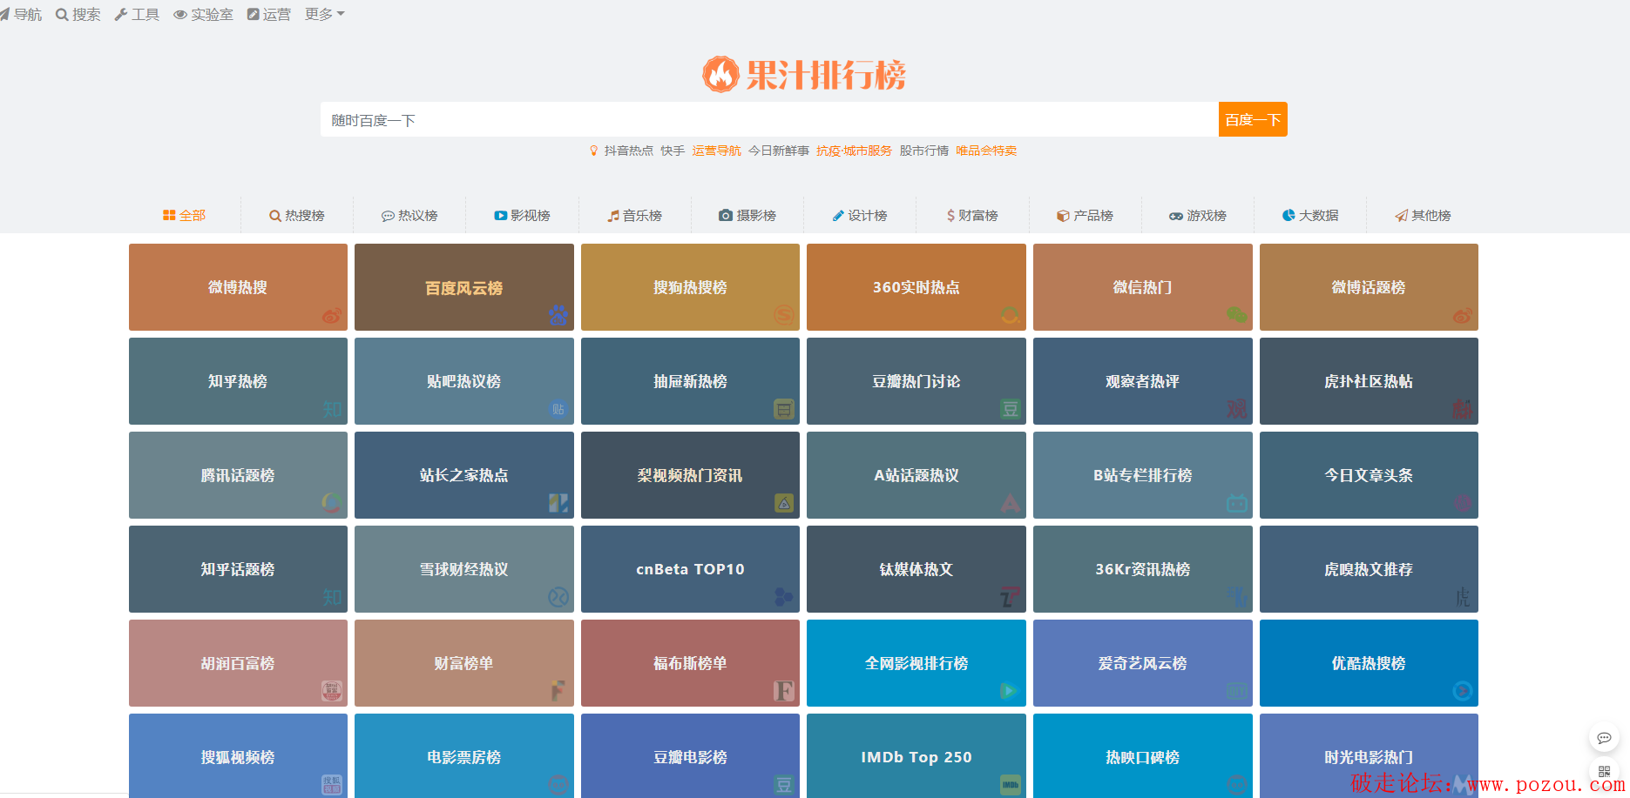Click the IMDb icon on IMDb Top 250
The height and width of the screenshot is (798, 1630).
(x=1011, y=785)
